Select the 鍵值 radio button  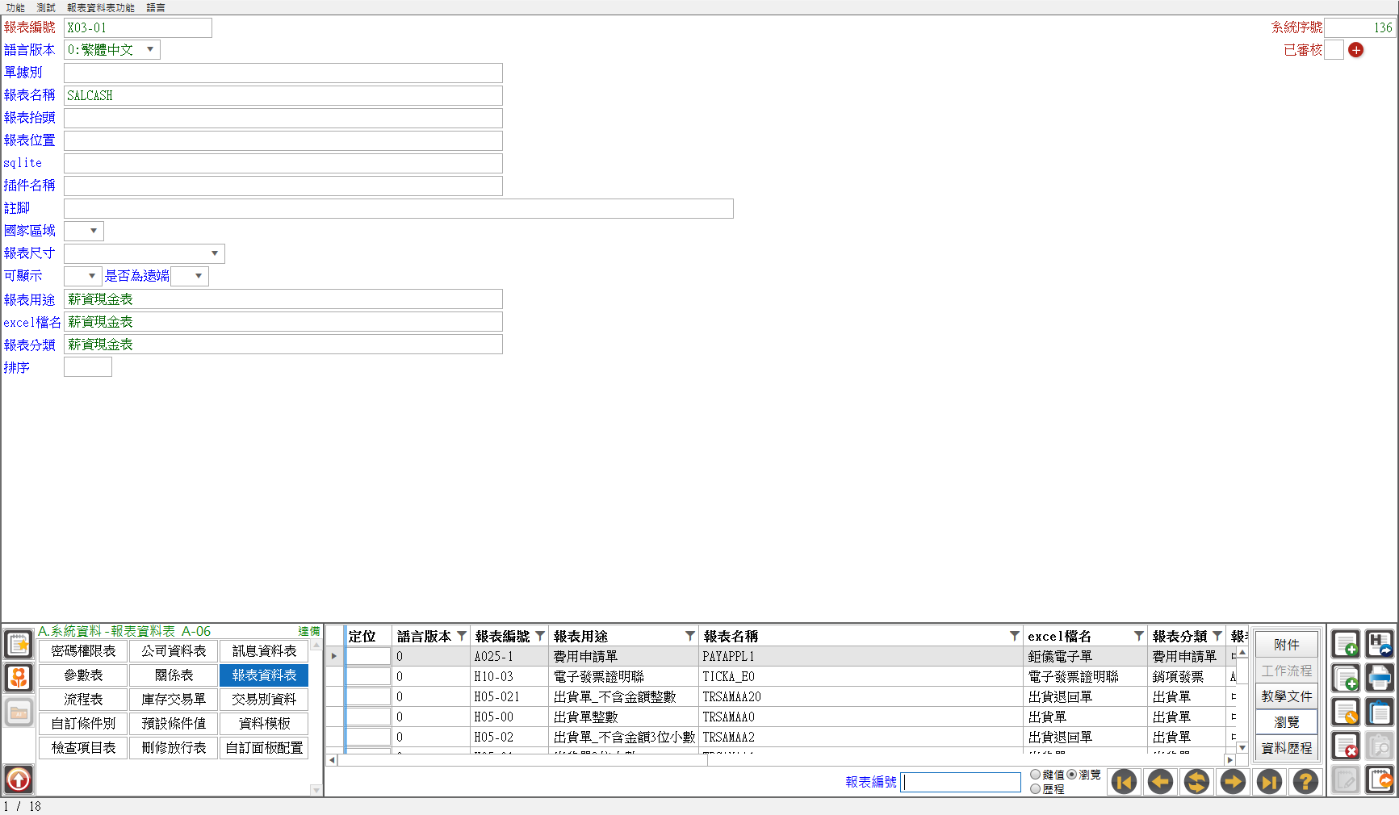(1035, 775)
